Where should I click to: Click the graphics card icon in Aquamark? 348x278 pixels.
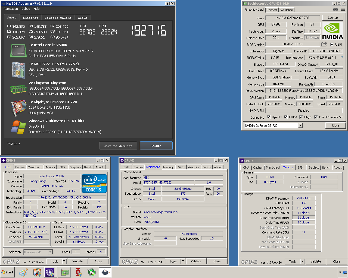(x=18, y=108)
